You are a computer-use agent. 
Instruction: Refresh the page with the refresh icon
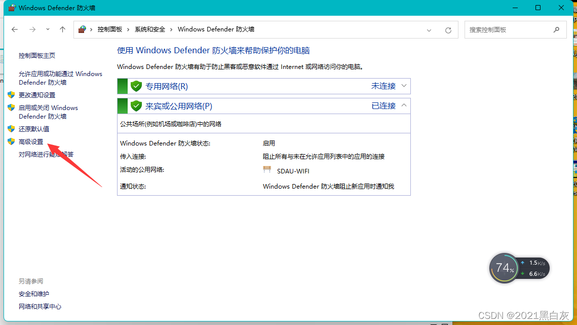[x=448, y=30]
